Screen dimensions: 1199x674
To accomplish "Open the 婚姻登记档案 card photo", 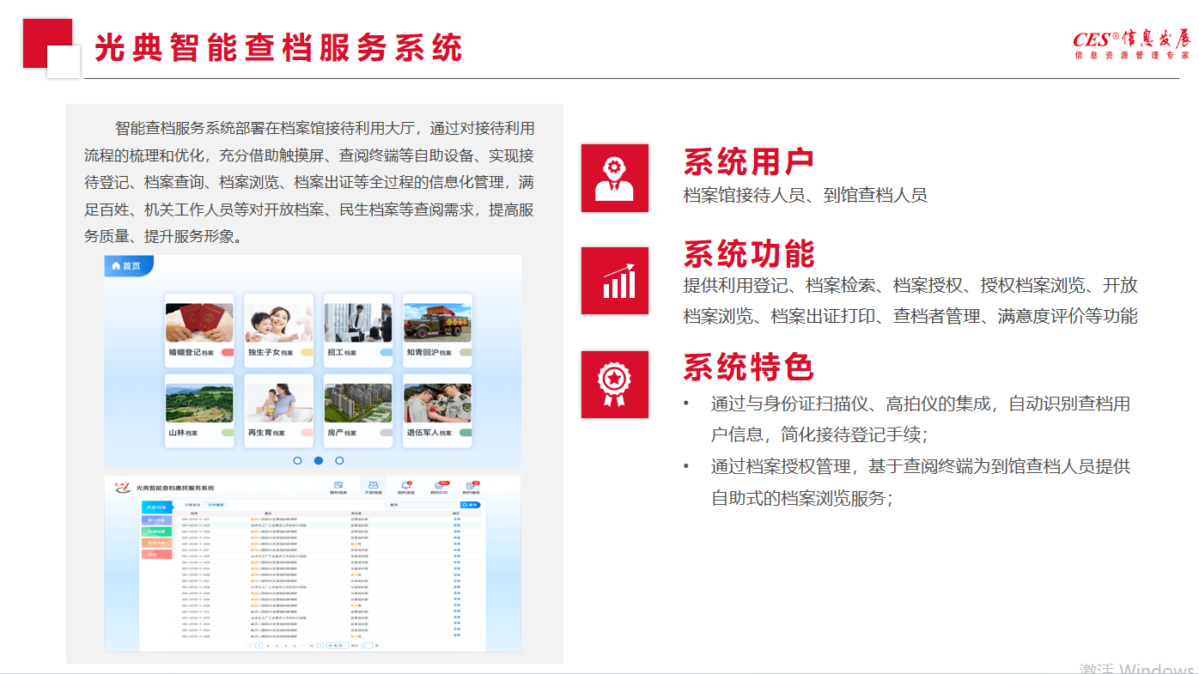I will coord(199,323).
